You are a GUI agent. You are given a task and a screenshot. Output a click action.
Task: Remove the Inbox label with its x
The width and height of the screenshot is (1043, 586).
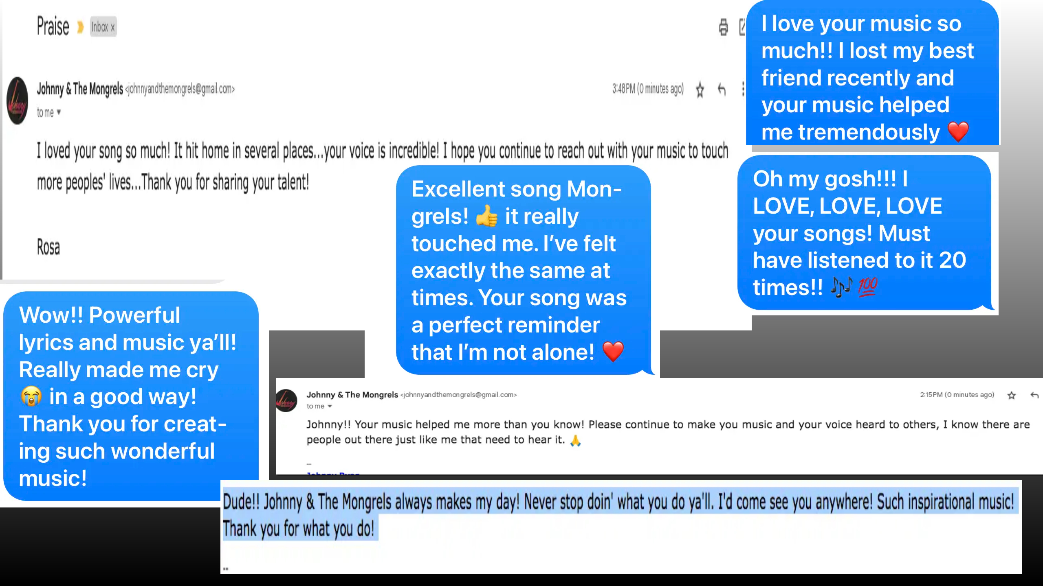tap(113, 27)
